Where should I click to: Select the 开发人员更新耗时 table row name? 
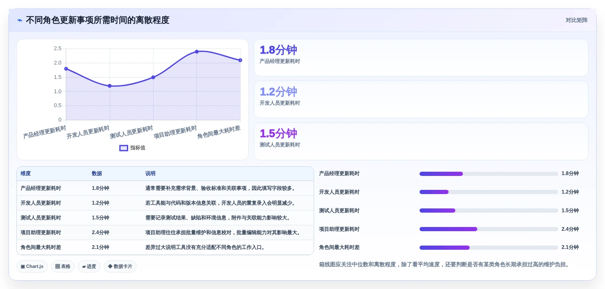(x=41, y=203)
